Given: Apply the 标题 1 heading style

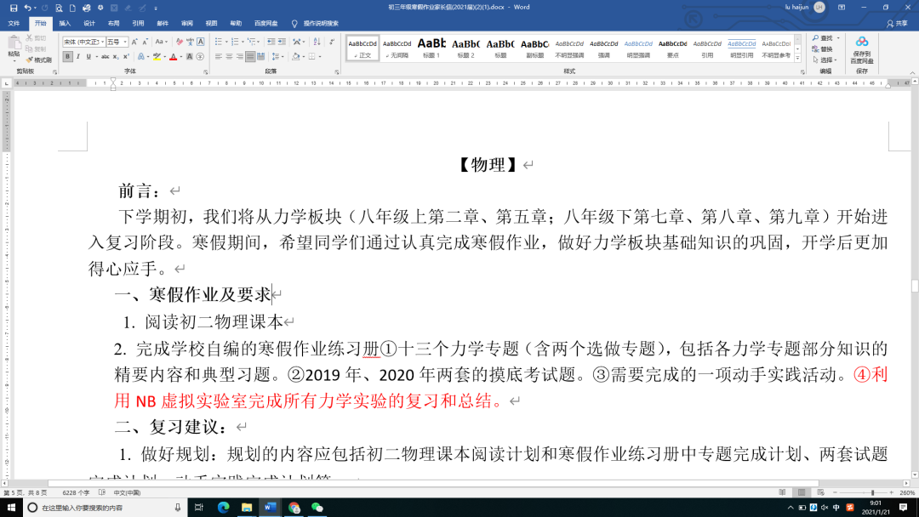Looking at the screenshot, I should (431, 48).
